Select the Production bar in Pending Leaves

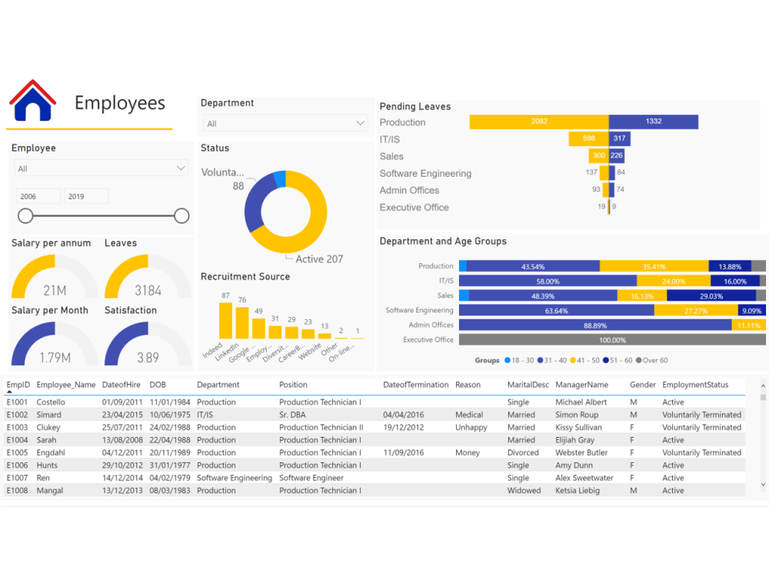(x=538, y=122)
